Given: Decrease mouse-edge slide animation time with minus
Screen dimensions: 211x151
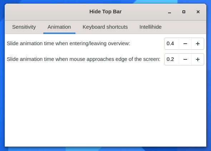Looking at the screenshot, I should tap(185, 59).
